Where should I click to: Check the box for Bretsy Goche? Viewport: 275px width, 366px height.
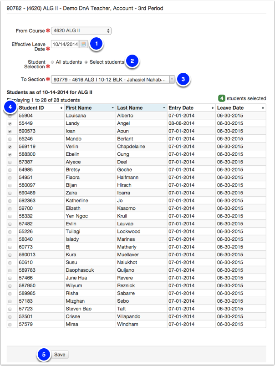[x=10, y=170]
